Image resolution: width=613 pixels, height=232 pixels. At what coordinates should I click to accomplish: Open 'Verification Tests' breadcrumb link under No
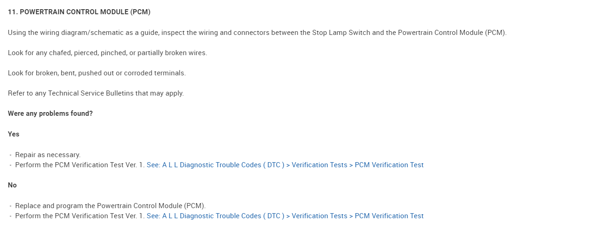319,216
